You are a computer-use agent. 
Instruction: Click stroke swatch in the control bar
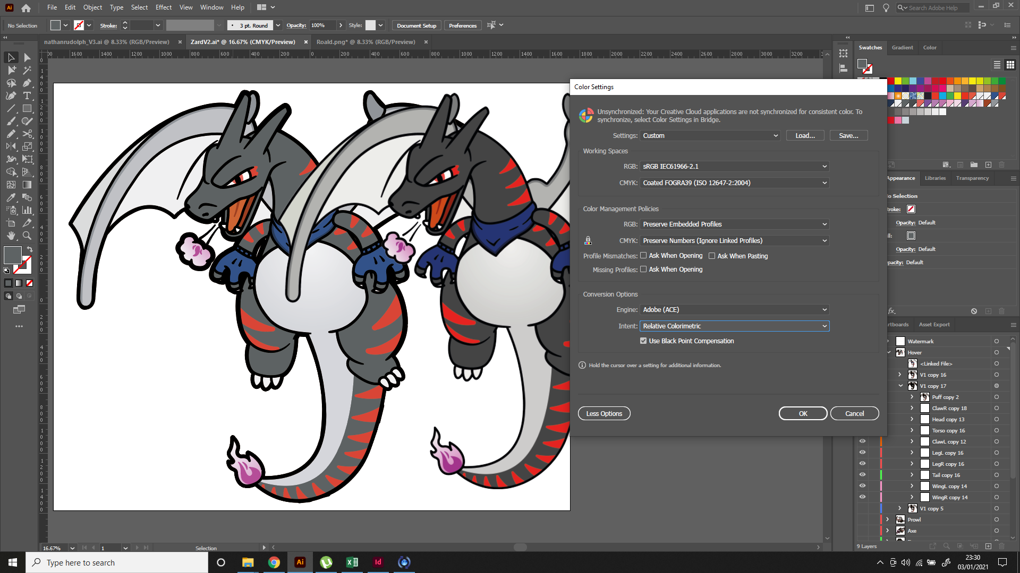(79, 25)
